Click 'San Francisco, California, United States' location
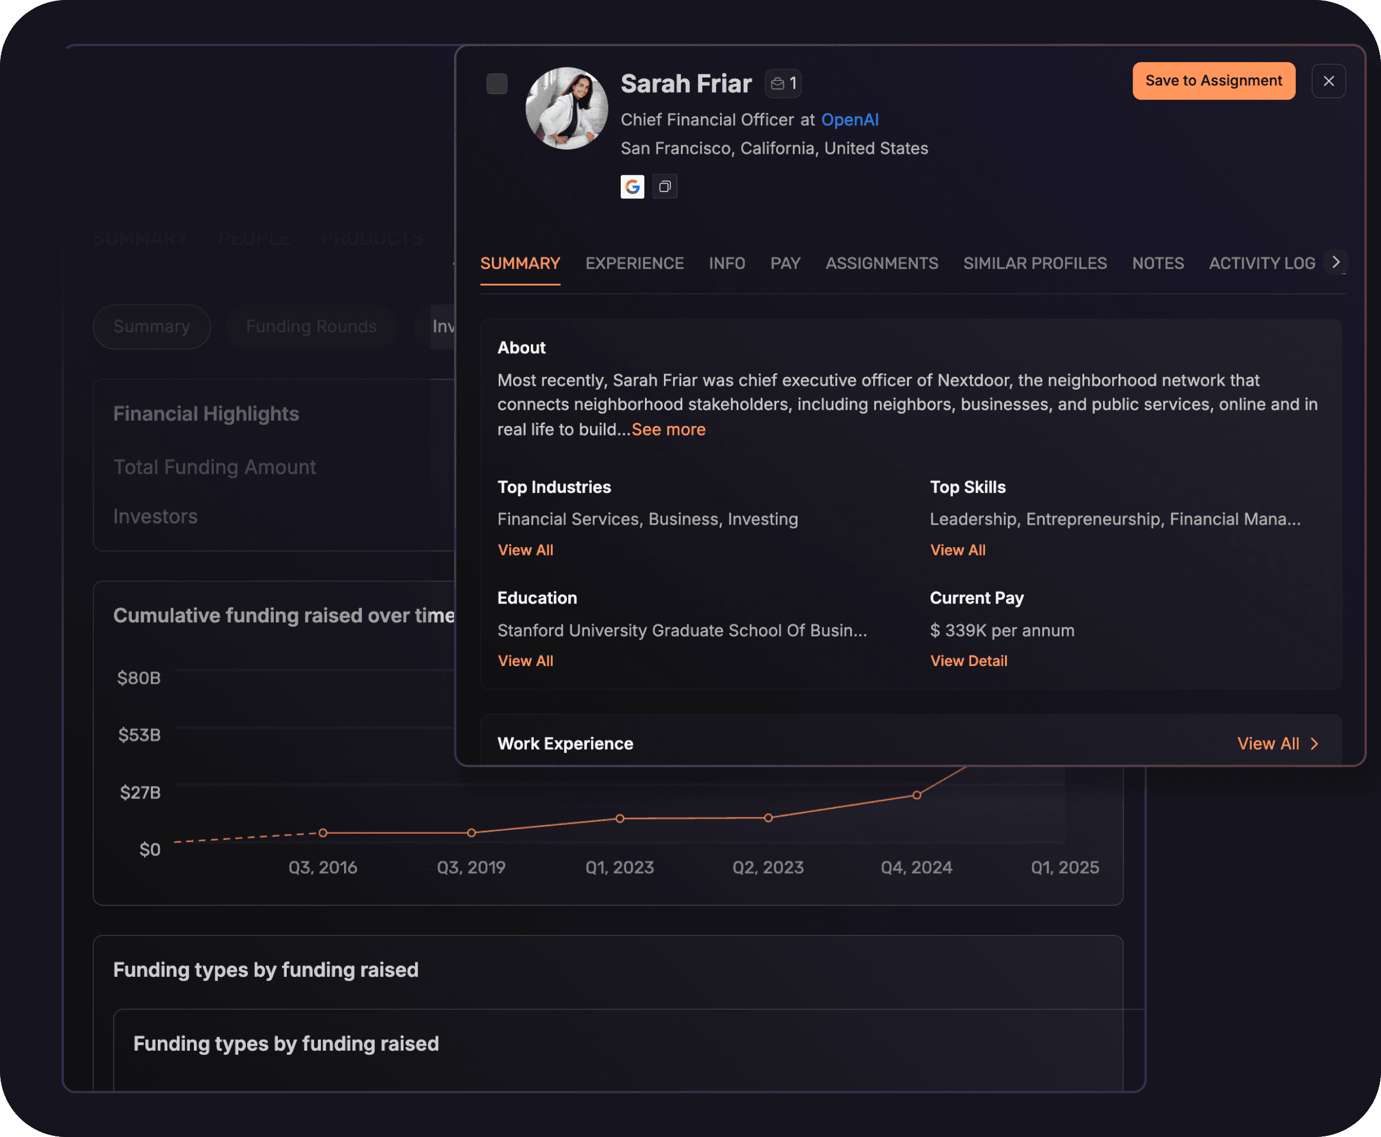 774,149
